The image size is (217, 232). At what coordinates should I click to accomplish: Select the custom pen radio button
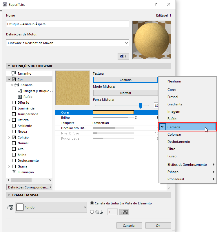[x=92, y=212]
